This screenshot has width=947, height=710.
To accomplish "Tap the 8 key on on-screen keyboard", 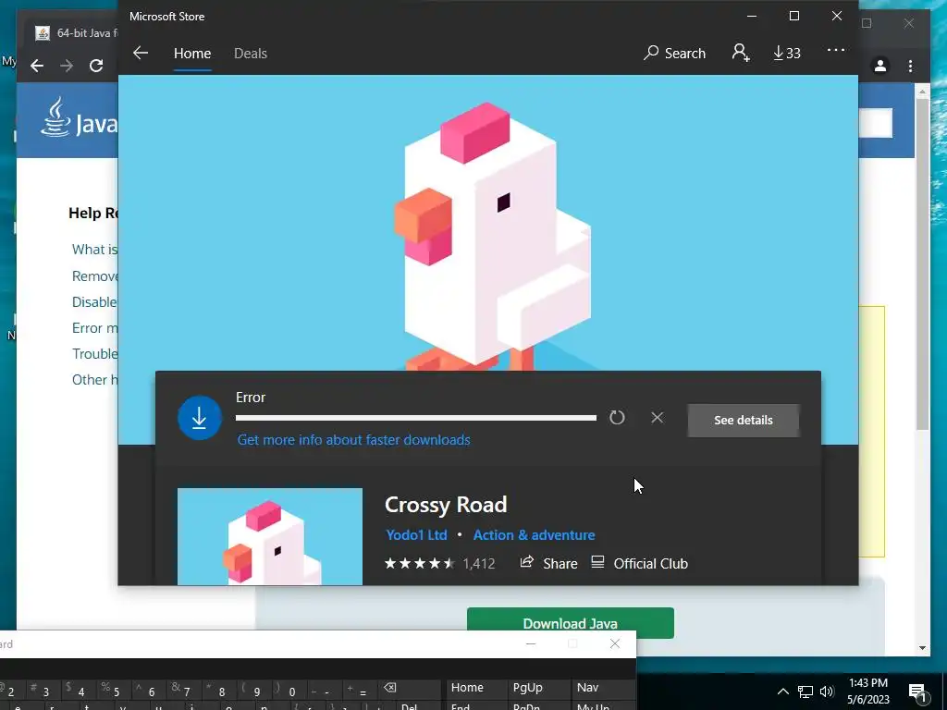I will coord(219,690).
